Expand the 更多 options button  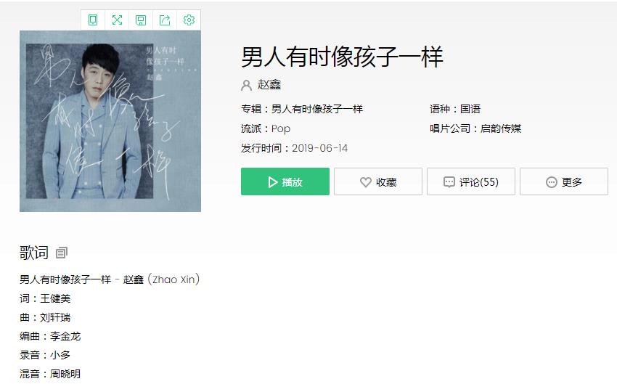563,181
